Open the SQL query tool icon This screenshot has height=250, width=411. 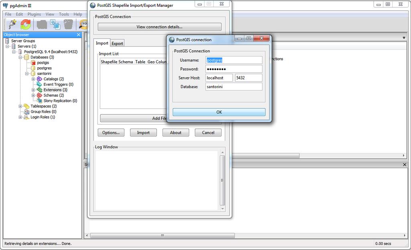83,24
